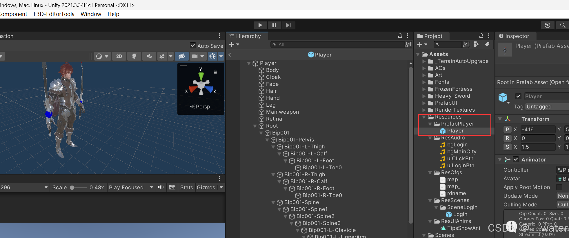Open the draw mode (shading) dropdown

102,56
